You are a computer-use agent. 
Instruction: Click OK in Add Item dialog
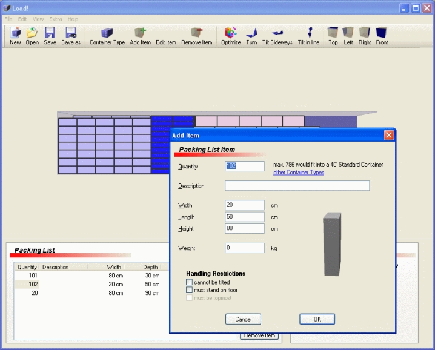click(x=317, y=319)
